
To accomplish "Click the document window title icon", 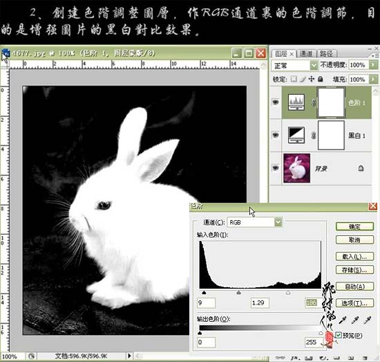I will click(6, 53).
